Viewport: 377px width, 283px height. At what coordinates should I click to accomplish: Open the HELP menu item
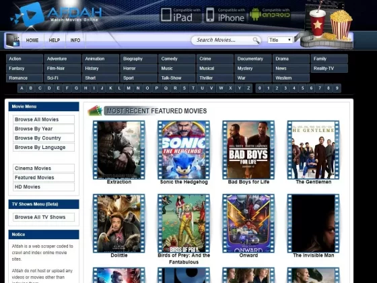coord(55,40)
